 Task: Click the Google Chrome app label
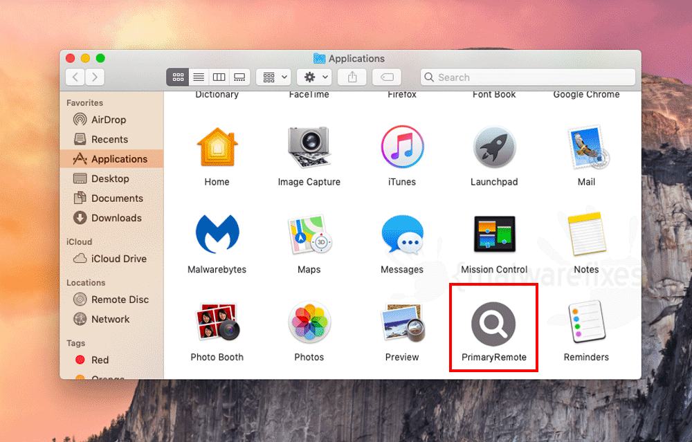[587, 95]
